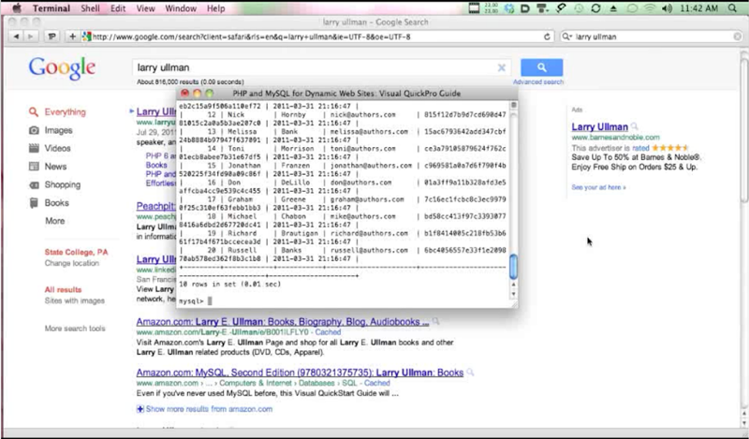Click the blue Google search button
Image resolution: width=749 pixels, height=439 pixels.
click(x=541, y=67)
